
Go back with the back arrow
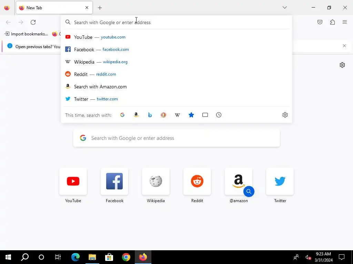coord(8,22)
